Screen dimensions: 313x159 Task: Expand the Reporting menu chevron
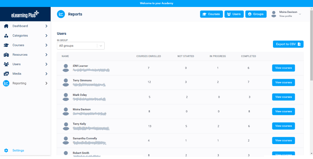(46, 83)
